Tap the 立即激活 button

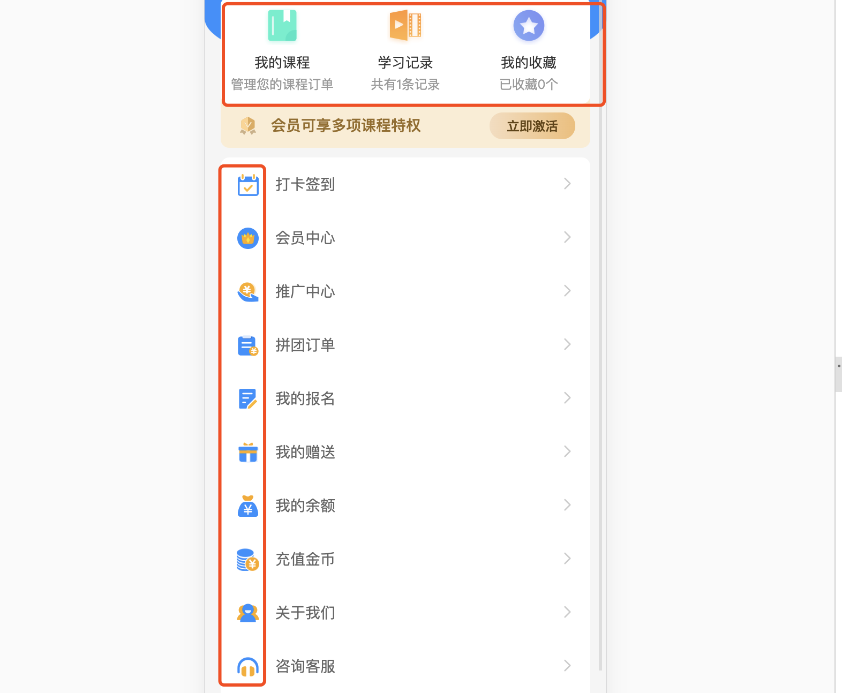click(532, 126)
